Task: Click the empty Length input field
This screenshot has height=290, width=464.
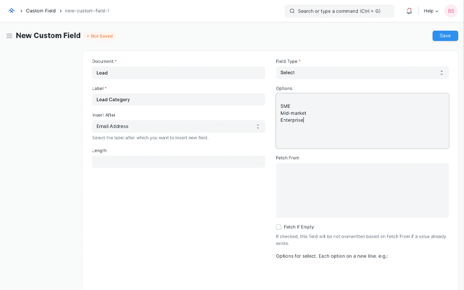Action: [x=178, y=162]
